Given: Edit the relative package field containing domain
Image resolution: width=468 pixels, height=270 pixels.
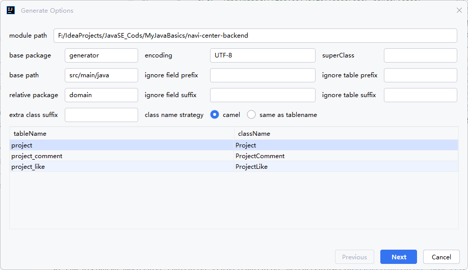Looking at the screenshot, I should [101, 95].
